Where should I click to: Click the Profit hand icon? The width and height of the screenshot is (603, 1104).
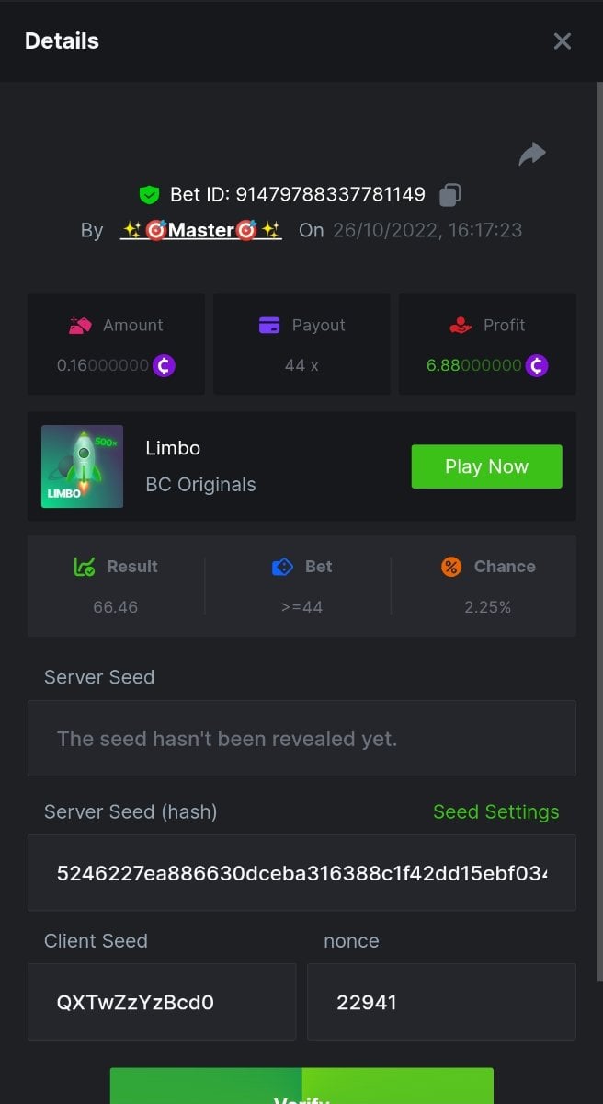(461, 325)
